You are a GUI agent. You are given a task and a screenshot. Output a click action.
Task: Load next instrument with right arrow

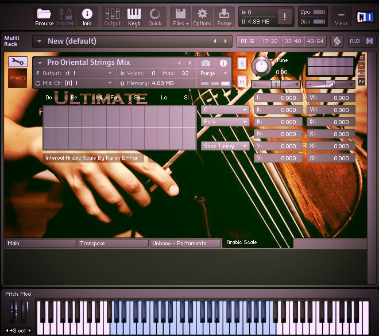(x=190, y=63)
